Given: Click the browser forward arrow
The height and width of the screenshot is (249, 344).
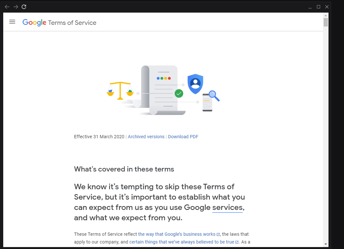Looking at the screenshot, I should [15, 7].
